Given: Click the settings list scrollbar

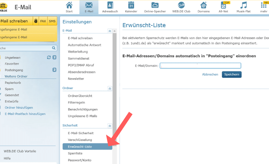Looking at the screenshot, I should click(x=114, y=89).
